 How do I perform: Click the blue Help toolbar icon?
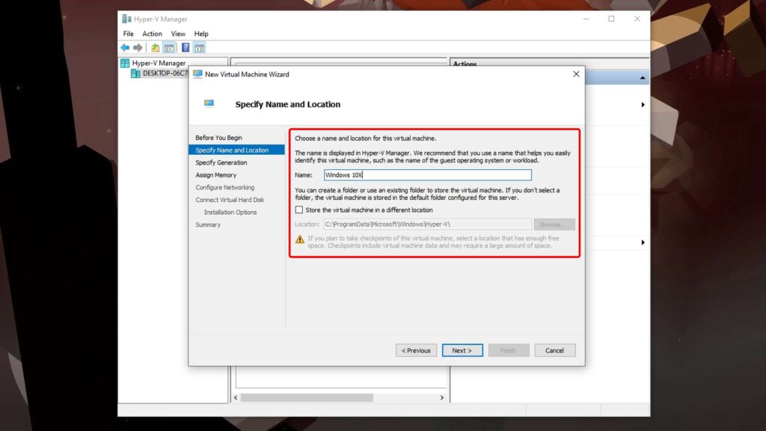(x=186, y=47)
